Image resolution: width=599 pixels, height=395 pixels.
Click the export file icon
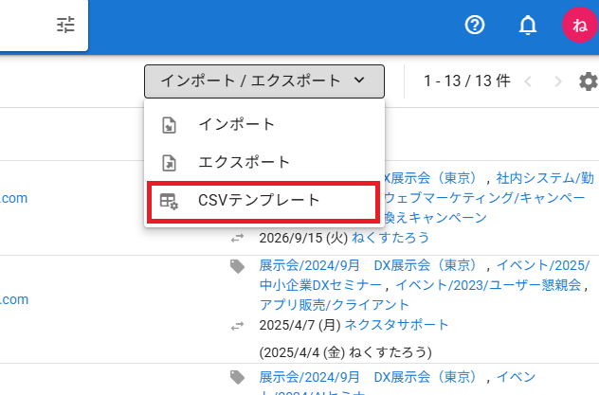tap(170, 163)
